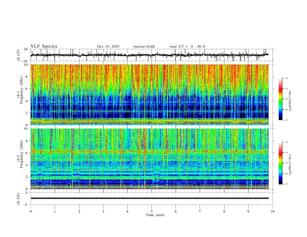
Task: Select the "ch.1(V)" waveform axis label
Action: (x=19, y=55)
